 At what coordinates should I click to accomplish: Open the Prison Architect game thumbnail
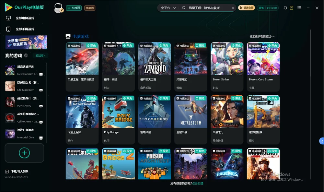pyautogui.click(x=155, y=164)
